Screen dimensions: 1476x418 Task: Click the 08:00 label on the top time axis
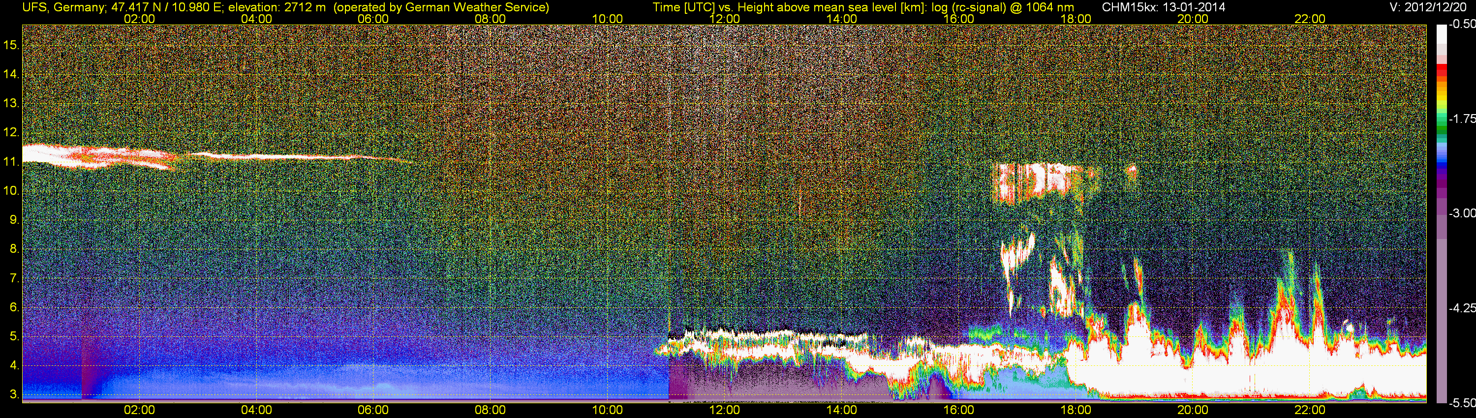(x=491, y=19)
